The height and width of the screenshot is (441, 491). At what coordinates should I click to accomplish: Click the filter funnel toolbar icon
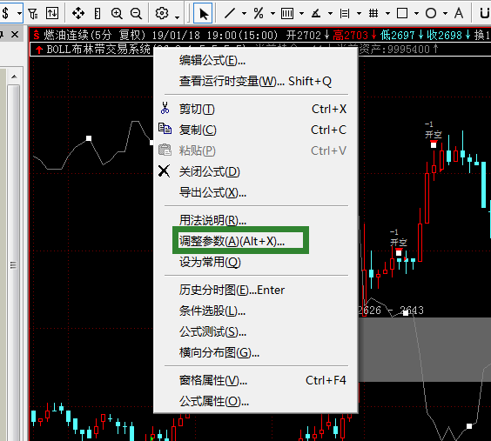coord(33,13)
